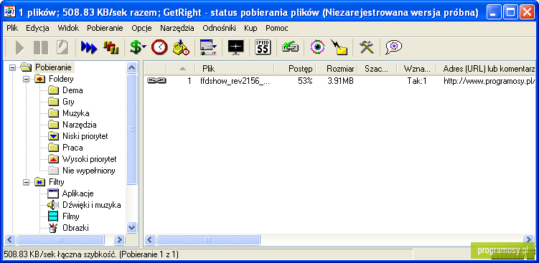
Task: Select the Wysoki priorytet folder
Action: (x=90, y=159)
